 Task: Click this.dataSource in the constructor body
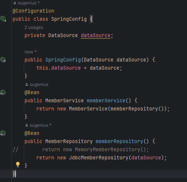coord(59,68)
